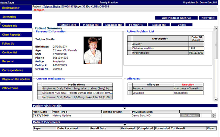Image resolution: width=220 pixels, height=137 pixels.
Task: Select the Buspirone medication row selector
Action: coord(40,88)
